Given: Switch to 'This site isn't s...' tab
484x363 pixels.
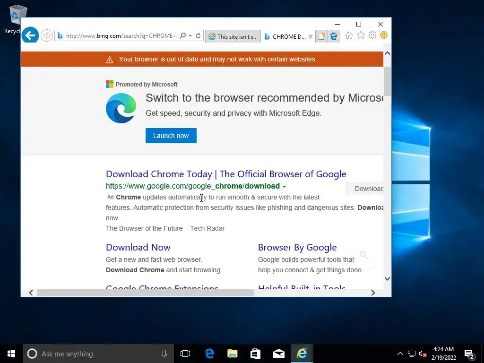Looking at the screenshot, I should 233,36.
